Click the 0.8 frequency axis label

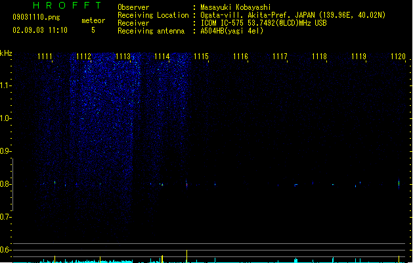(5, 184)
